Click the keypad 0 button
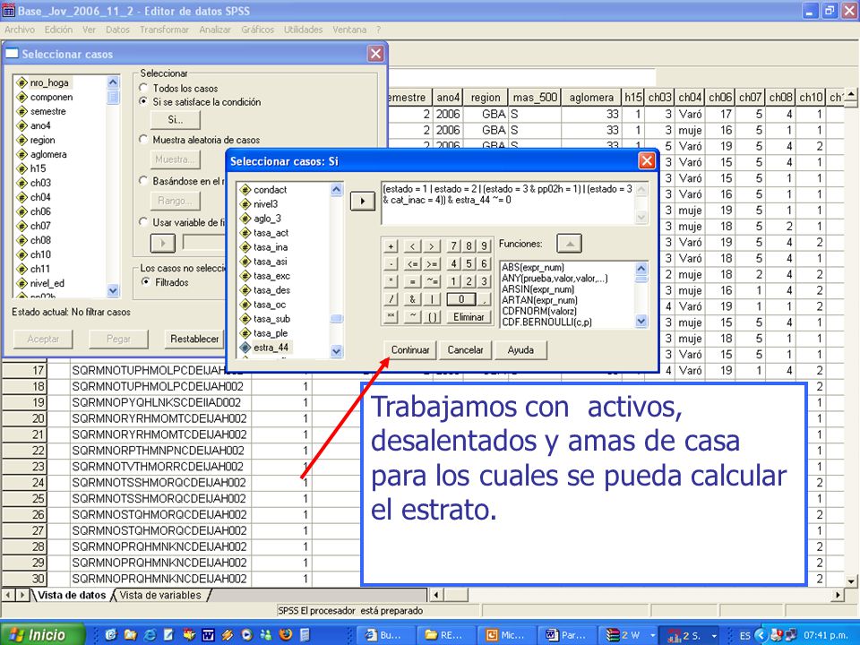 pos(460,299)
